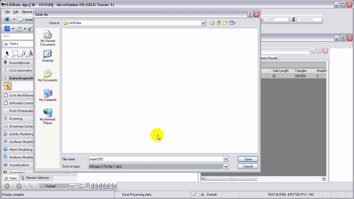Click the Data Acquisition tool icon
354x199 pixels.
pyautogui.click(x=7, y=86)
